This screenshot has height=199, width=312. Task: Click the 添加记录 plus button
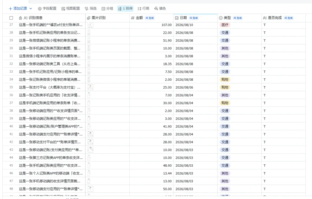[18, 9]
